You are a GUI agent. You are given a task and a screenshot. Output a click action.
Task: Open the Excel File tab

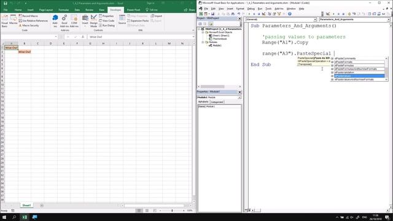click(x=6, y=10)
